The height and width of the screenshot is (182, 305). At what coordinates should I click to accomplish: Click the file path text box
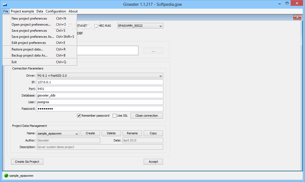(x=107, y=50)
